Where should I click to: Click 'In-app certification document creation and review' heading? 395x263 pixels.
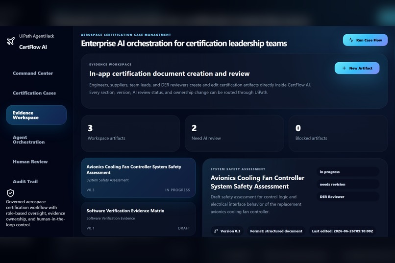click(x=169, y=73)
